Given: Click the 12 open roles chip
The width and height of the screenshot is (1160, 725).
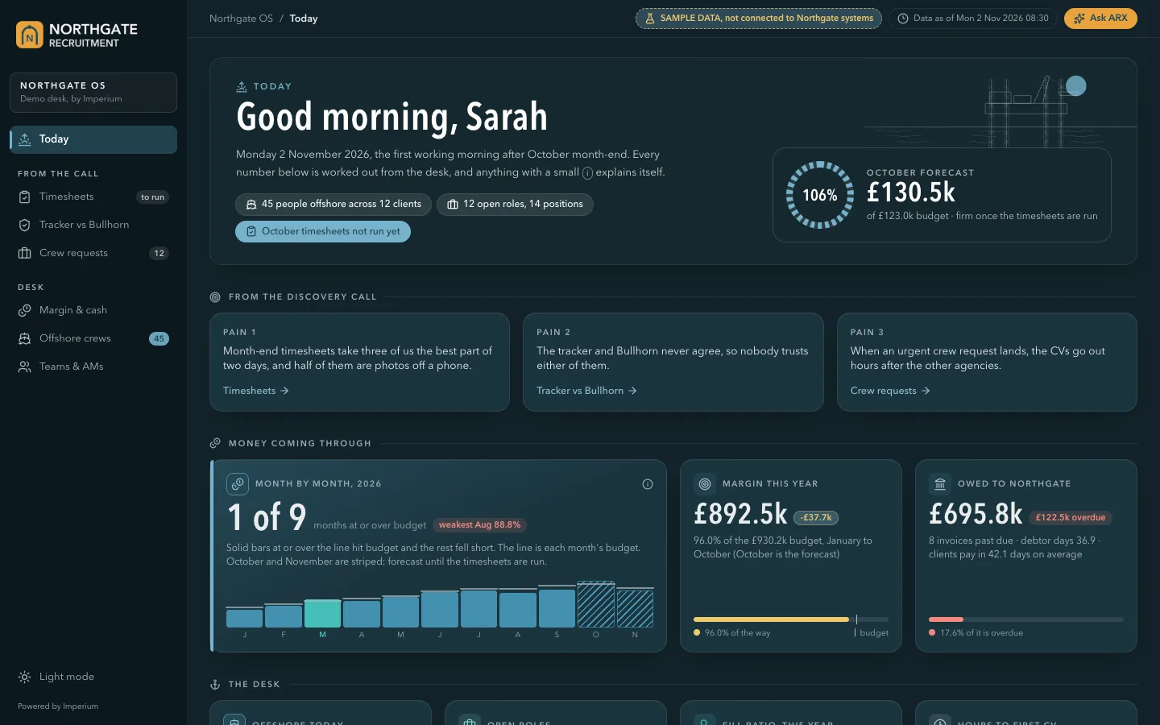Looking at the screenshot, I should pos(515,205).
